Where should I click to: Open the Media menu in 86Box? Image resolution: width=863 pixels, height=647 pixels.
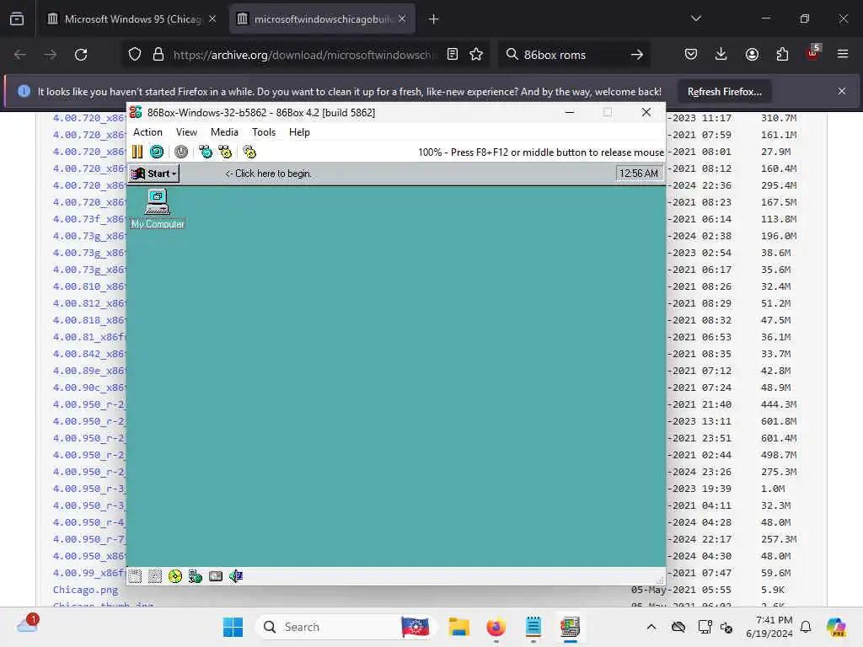click(224, 132)
